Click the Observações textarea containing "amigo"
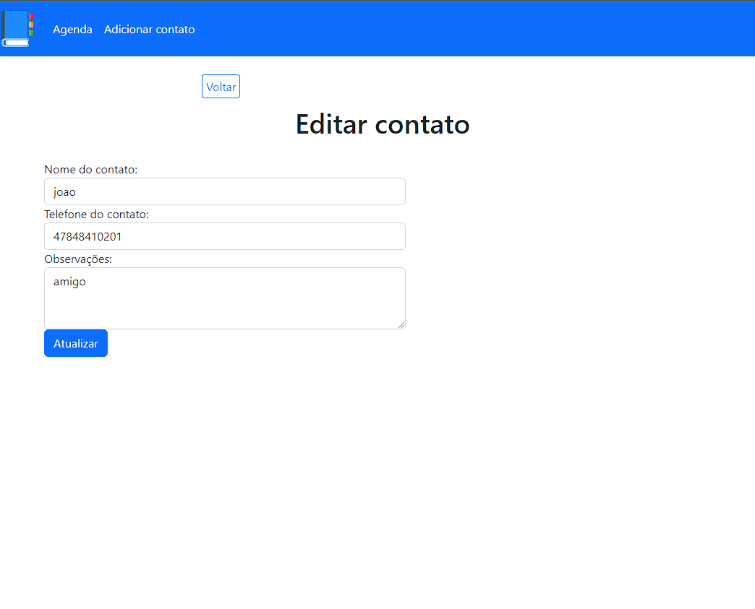Viewport: 755px width, 609px height. [224, 298]
